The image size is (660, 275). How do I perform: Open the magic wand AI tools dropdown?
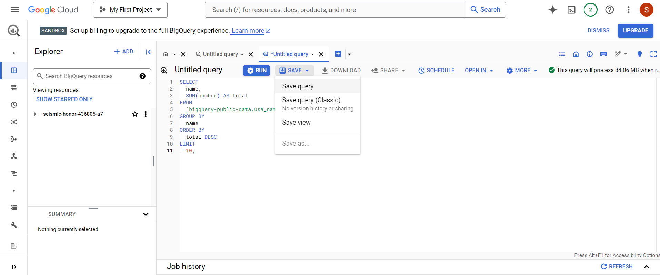[621, 54]
